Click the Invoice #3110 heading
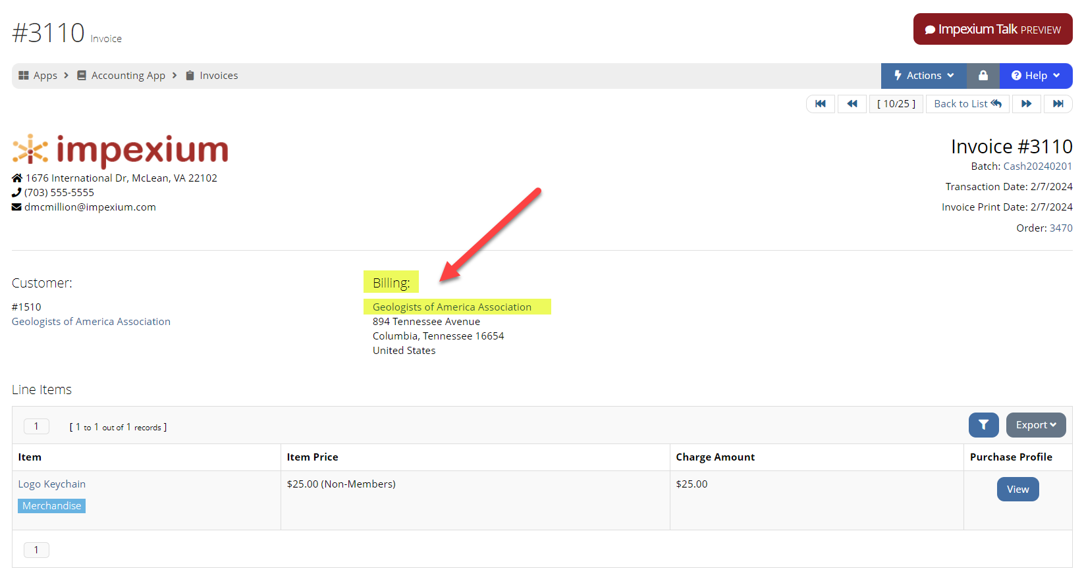1084x579 pixels. click(x=1012, y=147)
